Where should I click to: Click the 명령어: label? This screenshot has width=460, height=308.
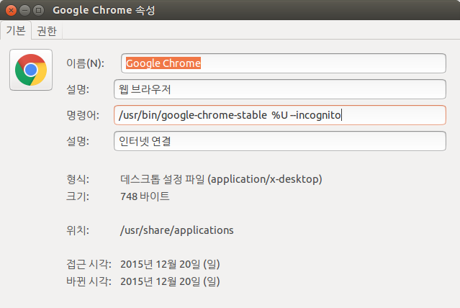coord(83,115)
